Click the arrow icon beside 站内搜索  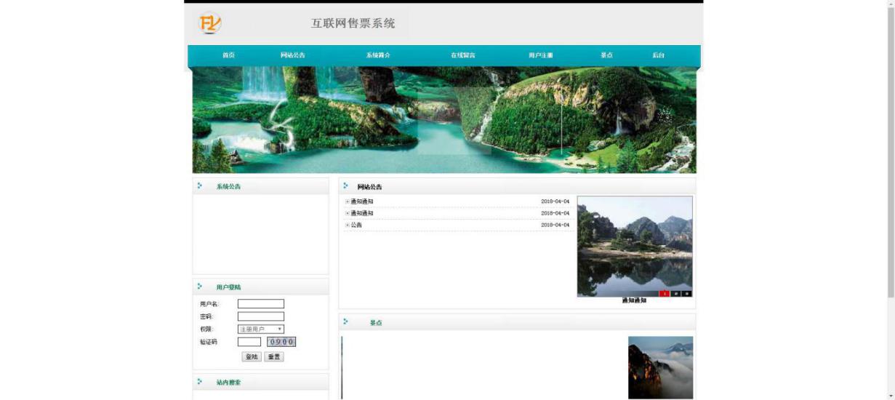(x=200, y=381)
